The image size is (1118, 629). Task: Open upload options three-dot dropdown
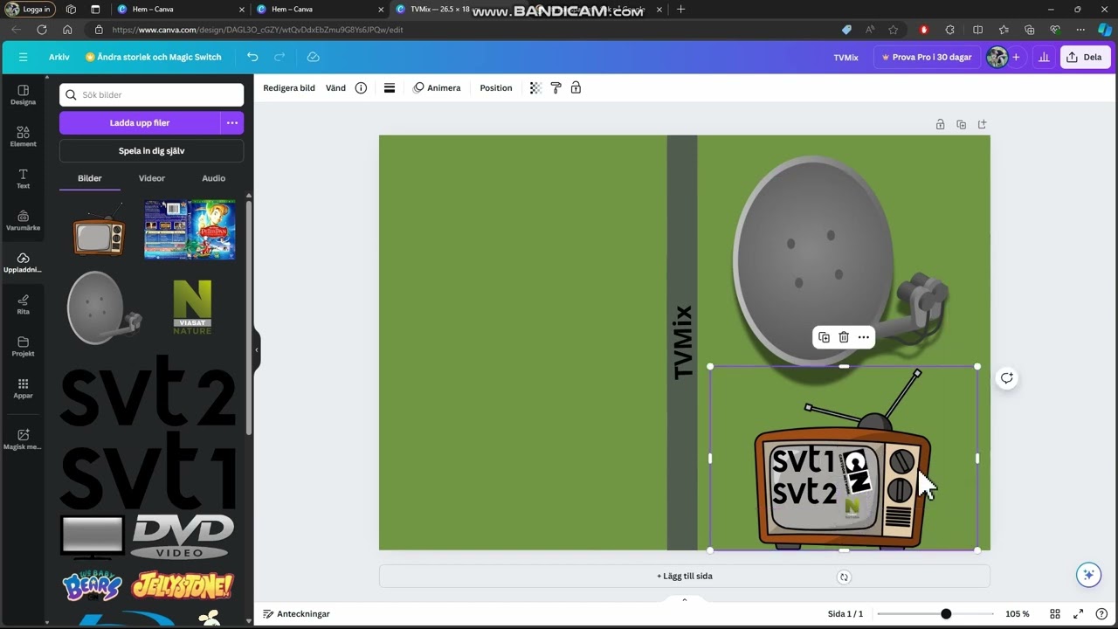pos(232,123)
